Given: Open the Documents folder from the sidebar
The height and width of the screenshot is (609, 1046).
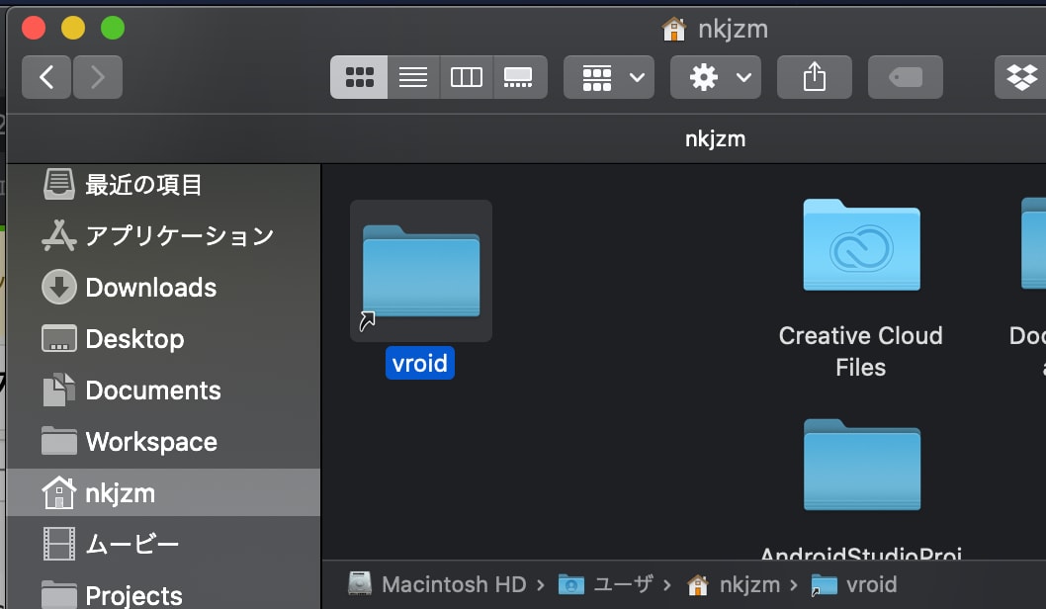Looking at the screenshot, I should point(153,391).
